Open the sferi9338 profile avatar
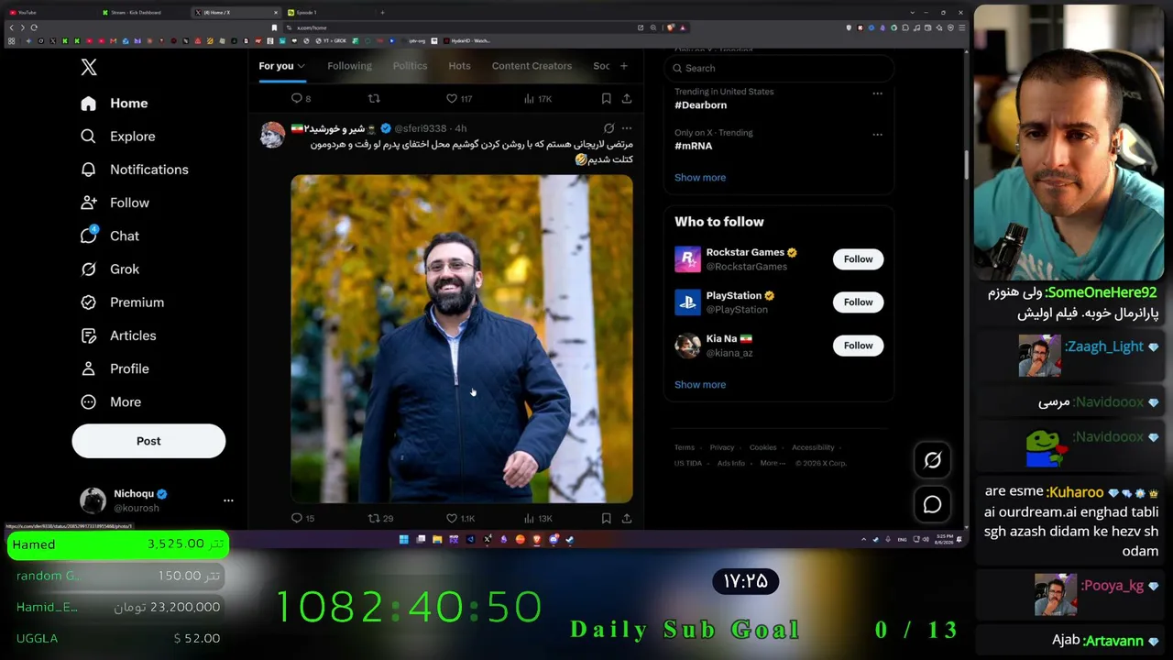Screen dimensions: 1173x660 tap(272, 135)
